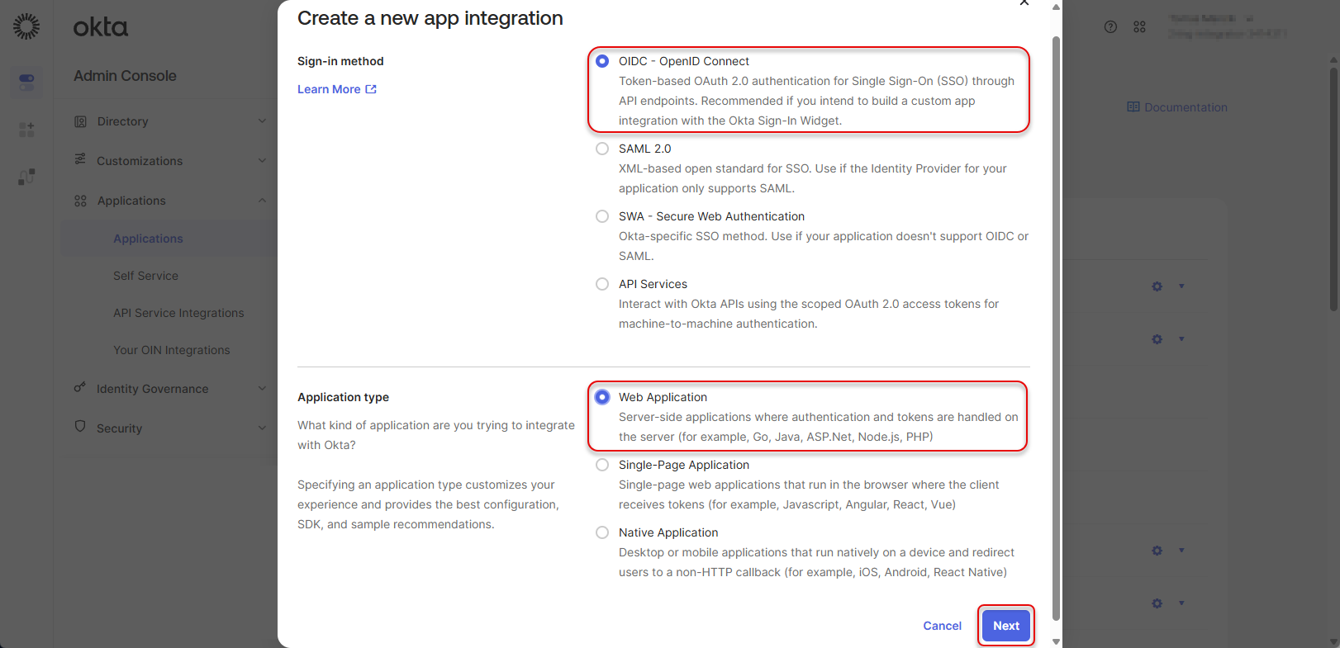
Task: Cancel the new app integration dialog
Action: [942, 626]
